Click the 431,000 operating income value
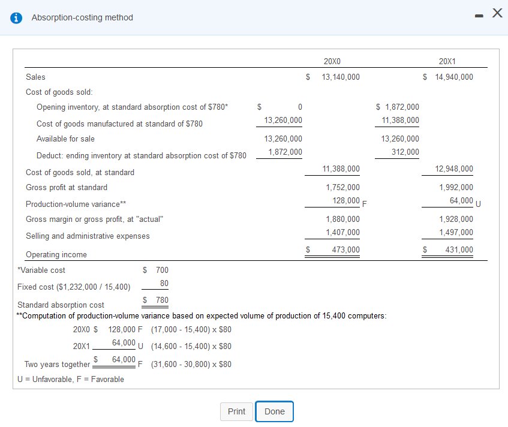This screenshot has height=427, width=508. click(x=459, y=249)
